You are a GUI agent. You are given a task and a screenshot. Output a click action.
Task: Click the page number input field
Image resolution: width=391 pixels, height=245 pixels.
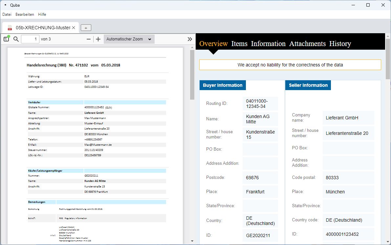(x=30, y=39)
